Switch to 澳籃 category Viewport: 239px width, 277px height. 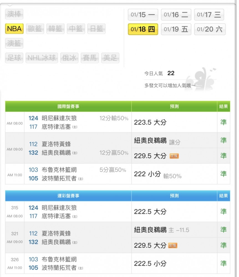point(14,43)
